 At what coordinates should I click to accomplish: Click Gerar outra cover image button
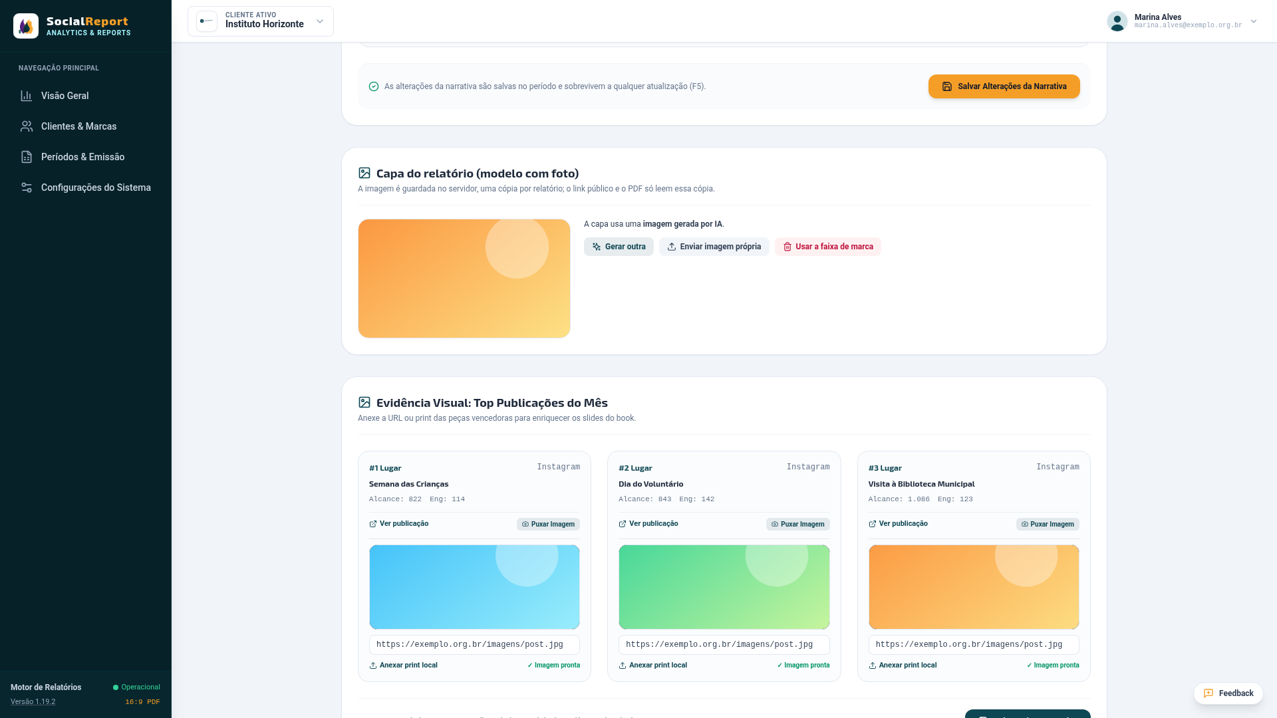point(619,247)
